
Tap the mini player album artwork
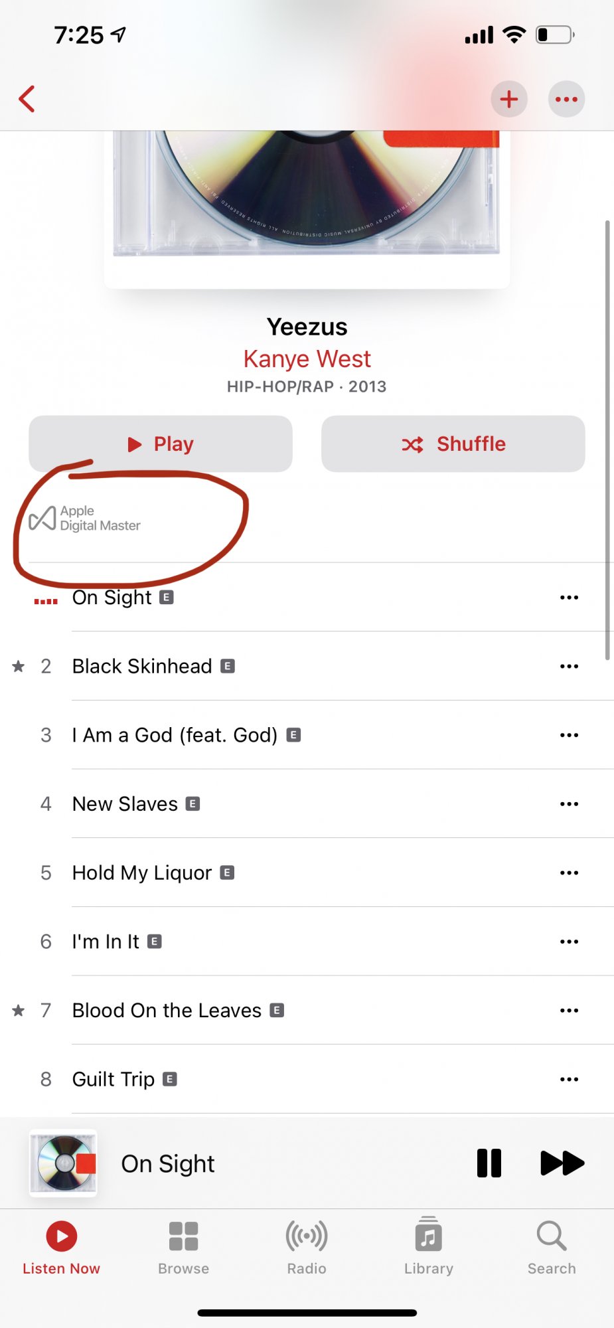64,1163
